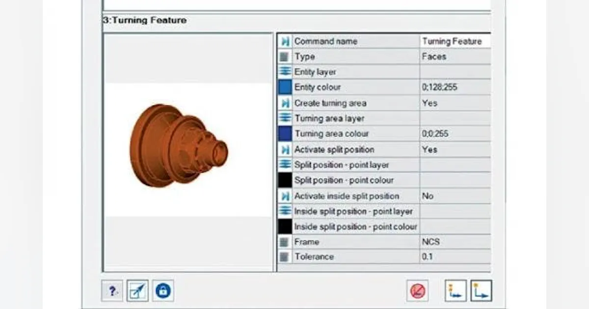Click the icon beside Activate split position
Screen dimensions: 589x309
[x=285, y=149]
